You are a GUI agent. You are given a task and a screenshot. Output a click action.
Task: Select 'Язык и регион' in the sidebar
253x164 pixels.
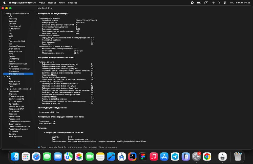coord(15,136)
